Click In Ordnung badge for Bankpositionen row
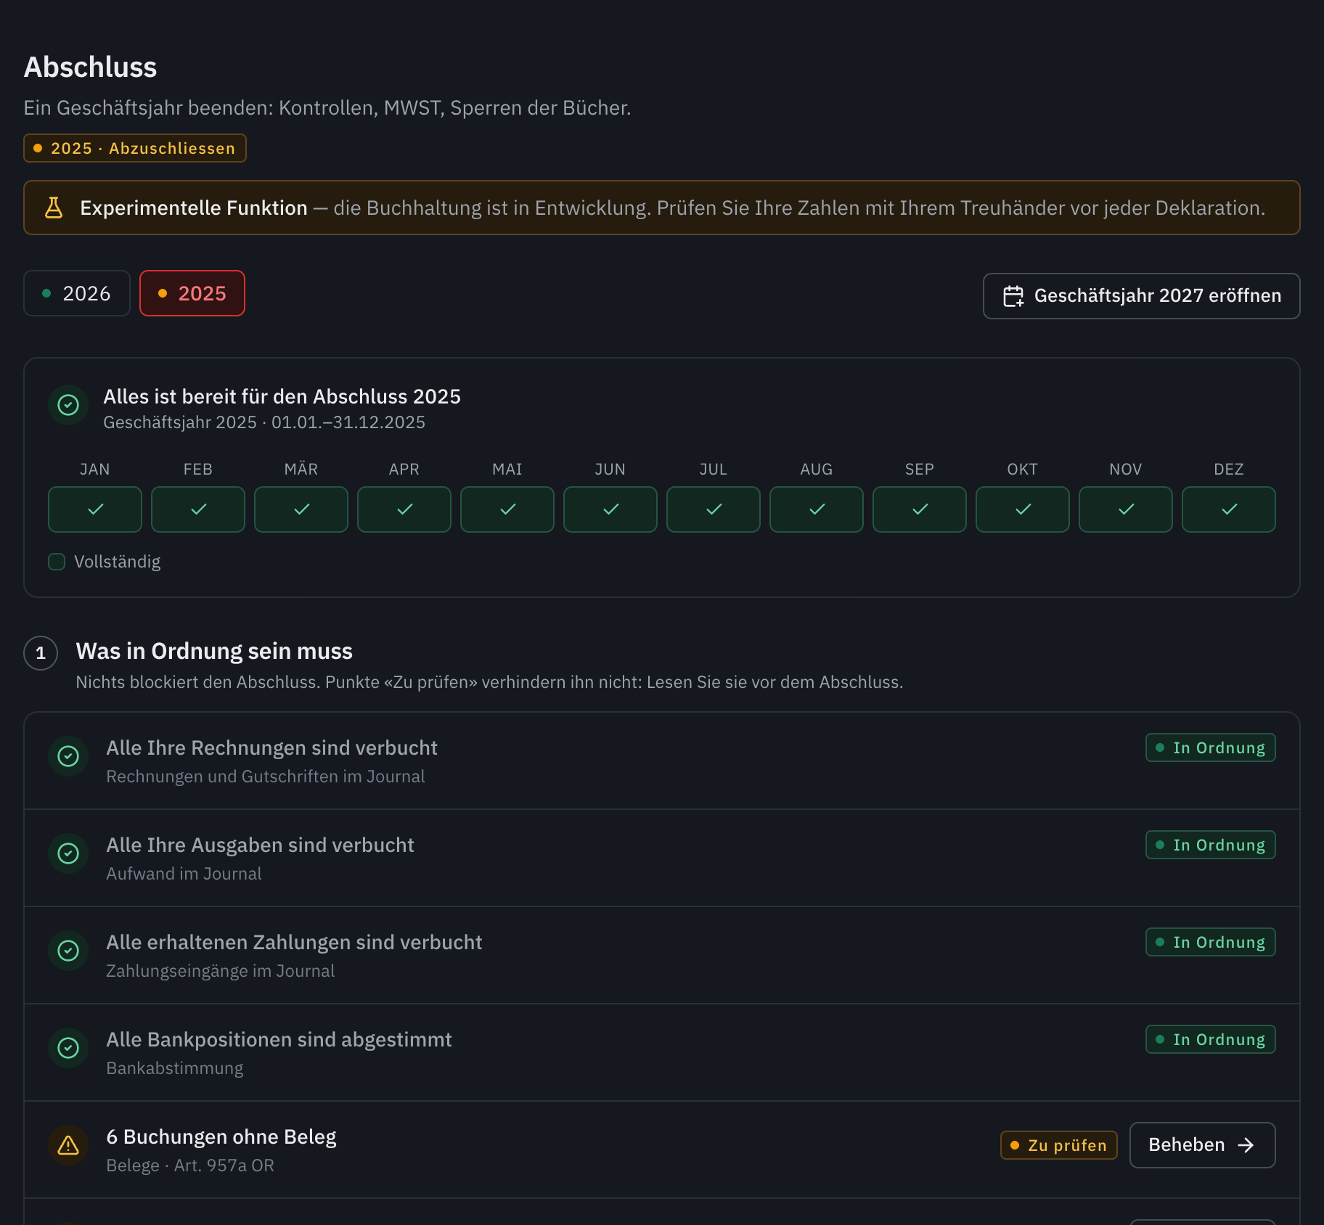1324x1225 pixels. point(1211,1039)
